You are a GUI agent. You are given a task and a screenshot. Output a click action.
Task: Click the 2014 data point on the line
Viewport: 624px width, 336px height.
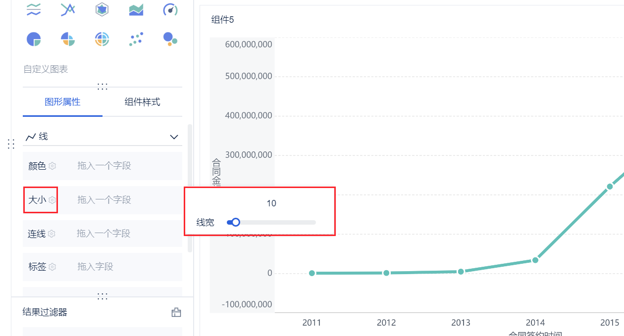click(535, 260)
